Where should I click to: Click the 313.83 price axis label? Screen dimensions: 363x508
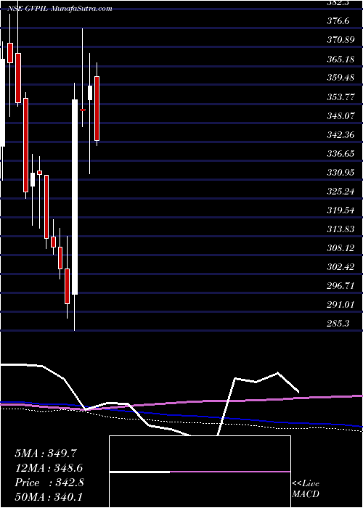point(340,229)
